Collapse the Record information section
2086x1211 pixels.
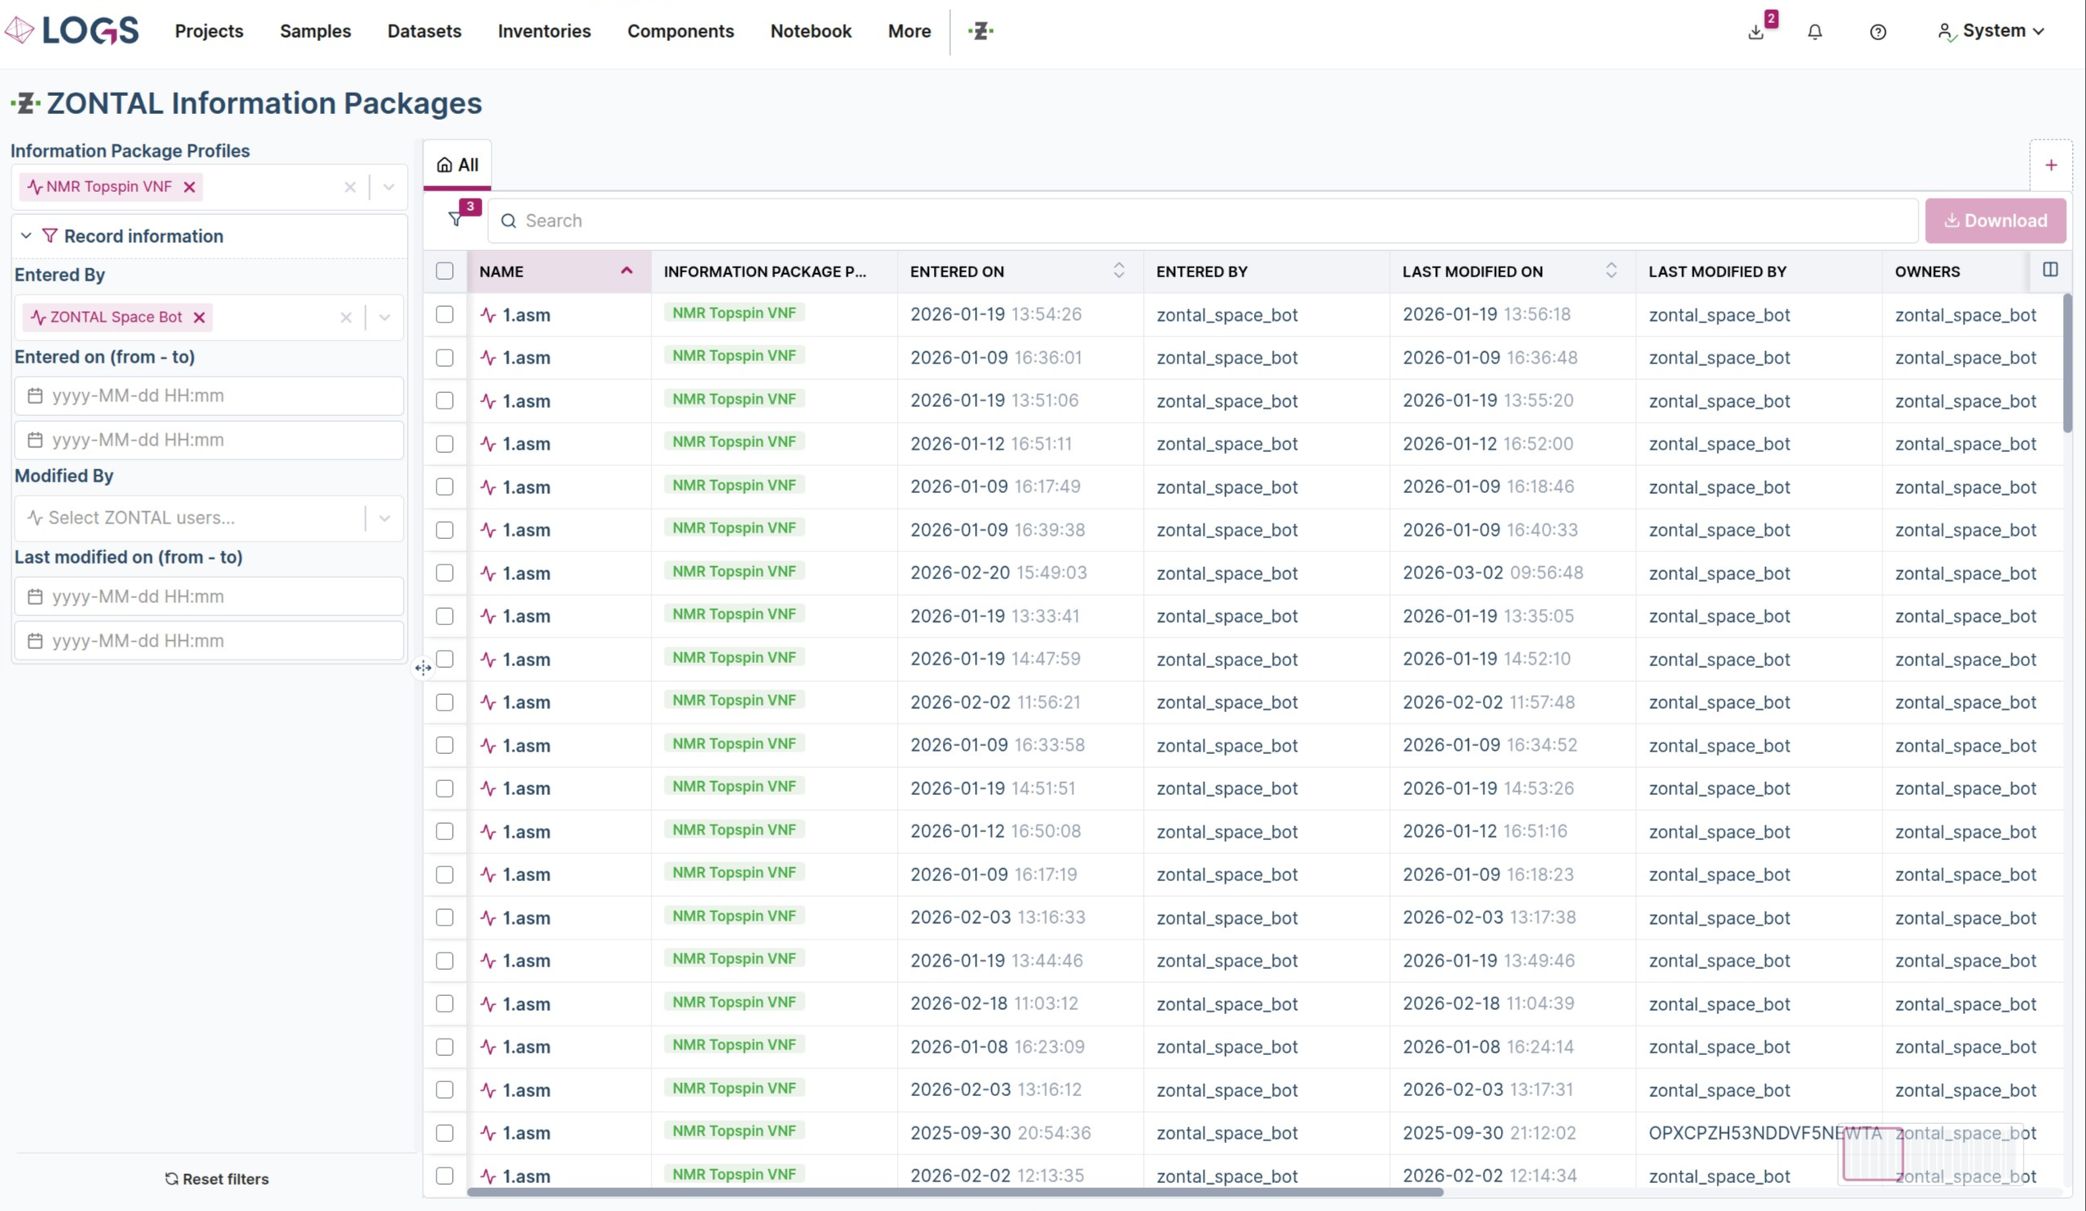[26, 236]
